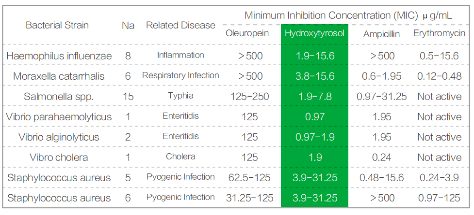Select the 0.12-0.48 Erythromycin value

pyautogui.click(x=439, y=76)
